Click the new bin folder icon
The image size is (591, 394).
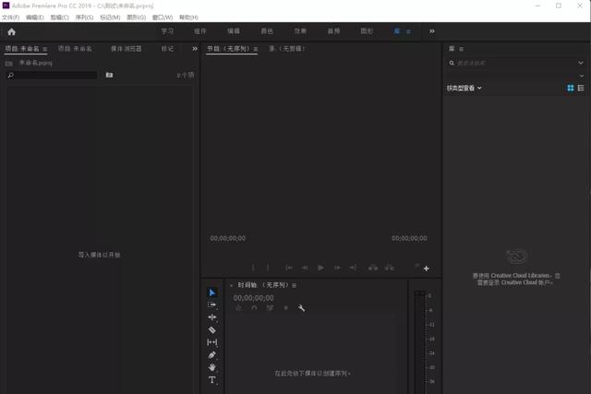[109, 75]
